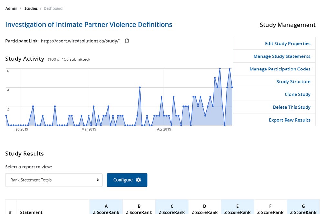
Task: Click the gear icon on Configure button
Action: click(138, 180)
